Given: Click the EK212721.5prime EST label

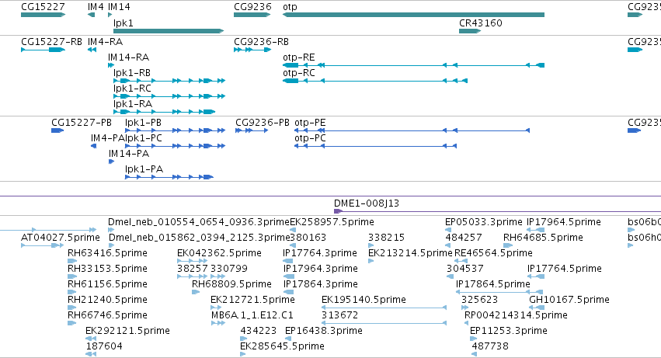Looking at the screenshot, I should click(x=252, y=301).
